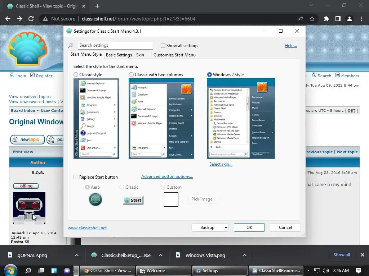Open Chat icon on taskbar

pyautogui.click(x=67, y=271)
